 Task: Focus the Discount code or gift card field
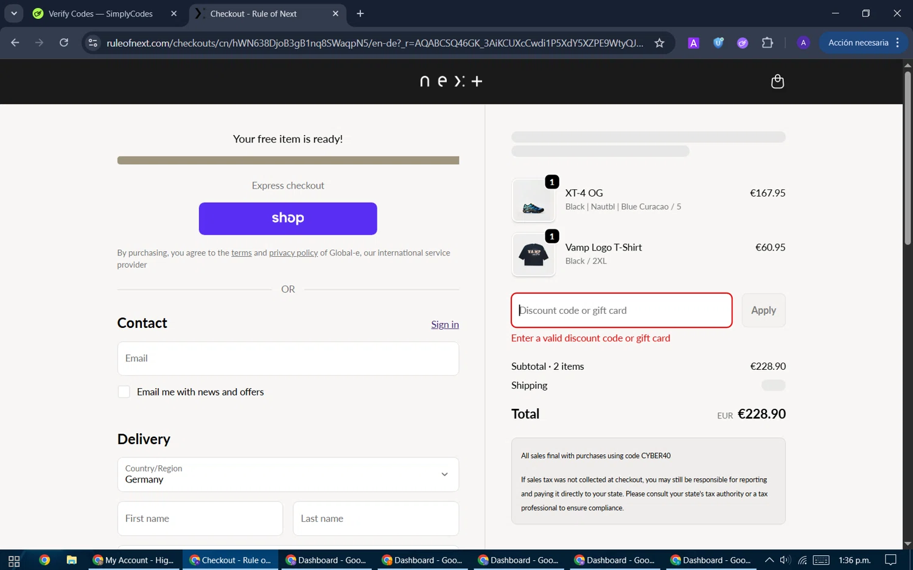click(x=621, y=310)
